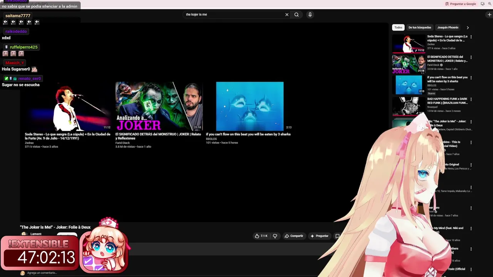Click the Compartir share button
This screenshot has width=493, height=277.
[x=294, y=236]
